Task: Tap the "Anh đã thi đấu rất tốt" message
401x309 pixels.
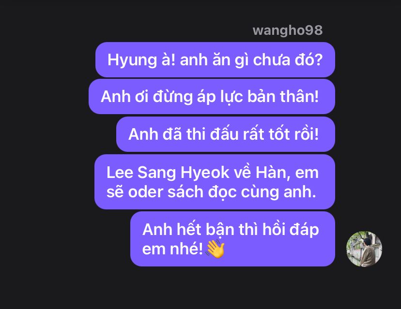Action: pyautogui.click(x=226, y=134)
